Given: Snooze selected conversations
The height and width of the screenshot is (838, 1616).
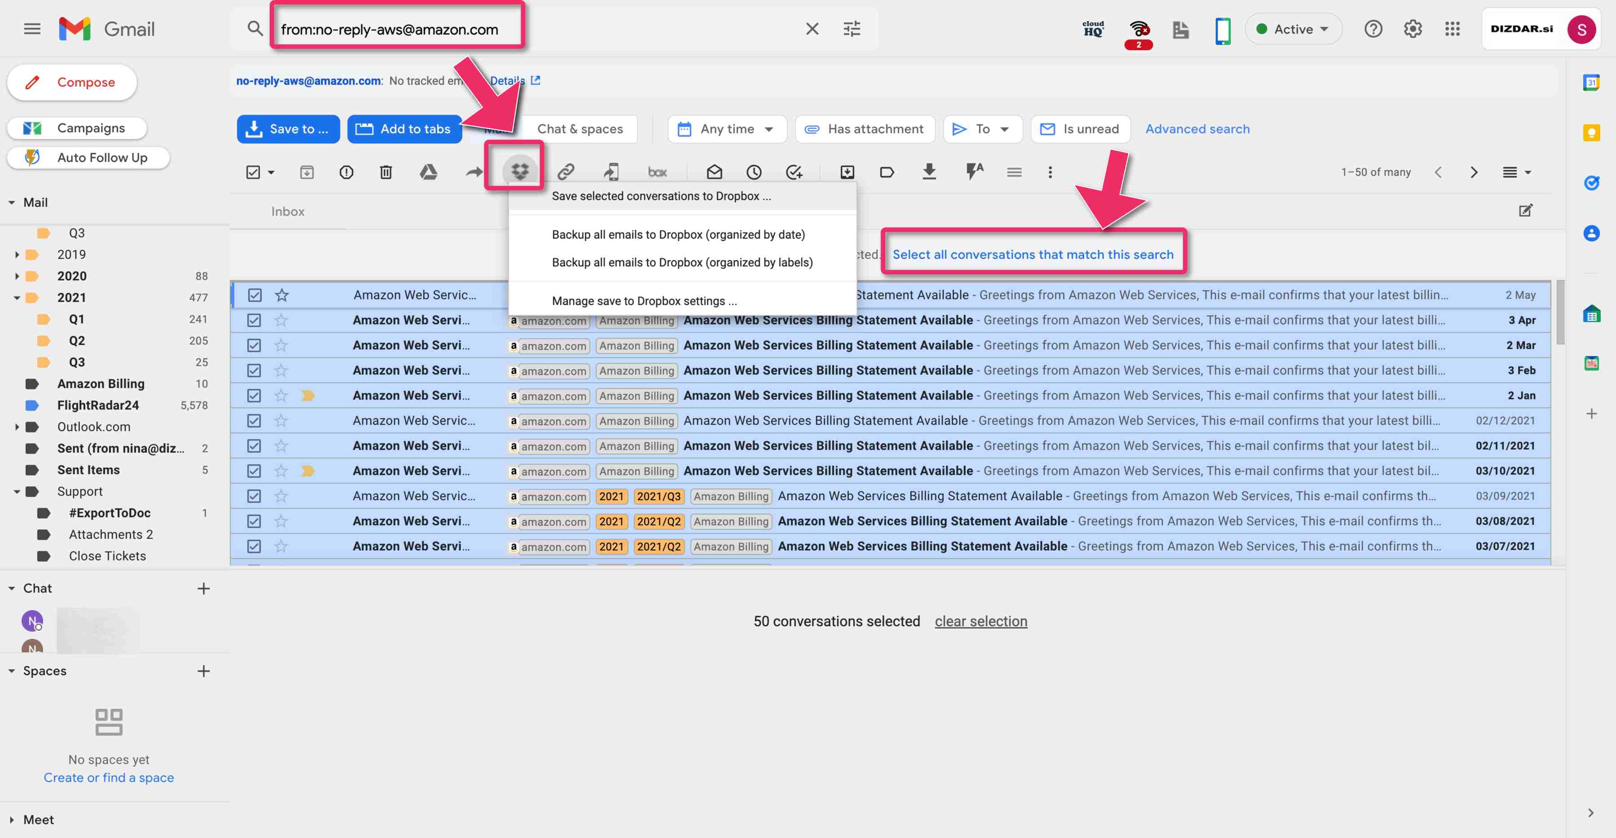Looking at the screenshot, I should click(x=753, y=172).
